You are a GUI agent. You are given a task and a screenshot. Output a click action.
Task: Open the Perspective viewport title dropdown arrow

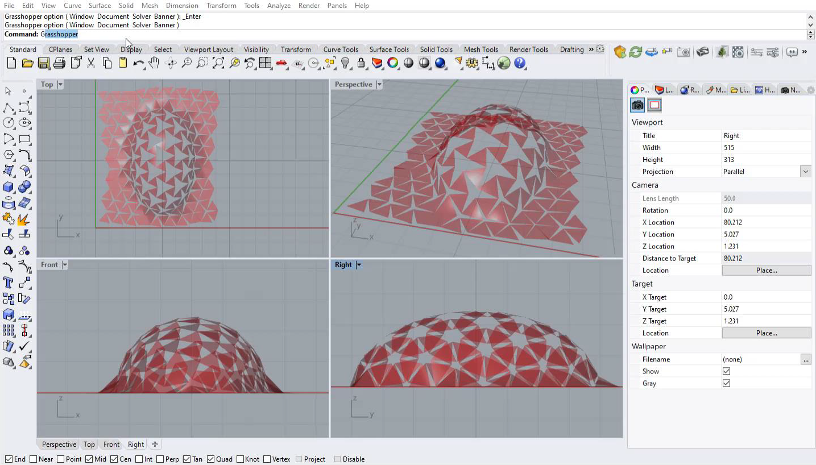coord(379,85)
